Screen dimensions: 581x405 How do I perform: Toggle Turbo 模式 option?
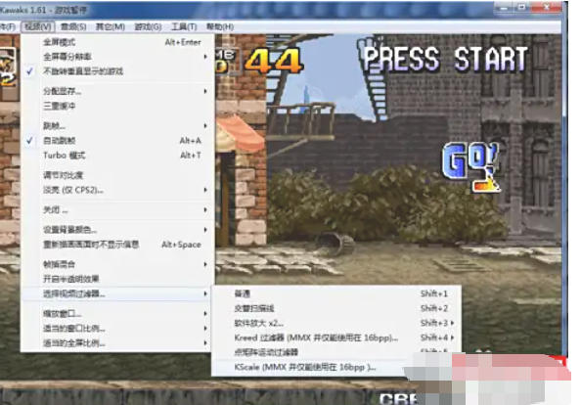tap(117, 156)
